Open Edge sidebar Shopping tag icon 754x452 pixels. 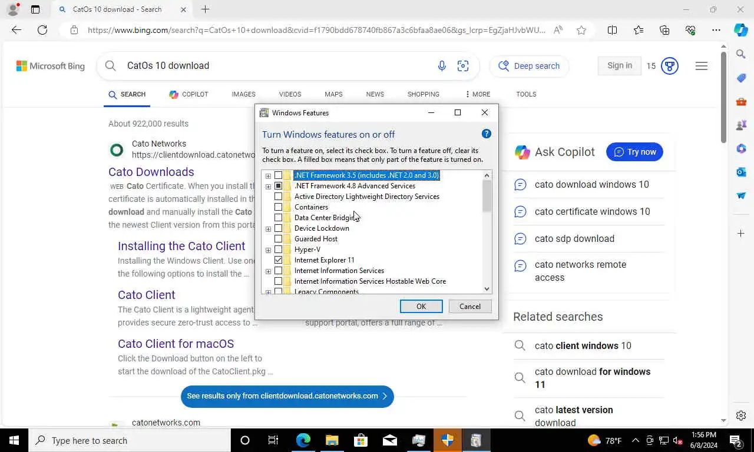(x=741, y=78)
